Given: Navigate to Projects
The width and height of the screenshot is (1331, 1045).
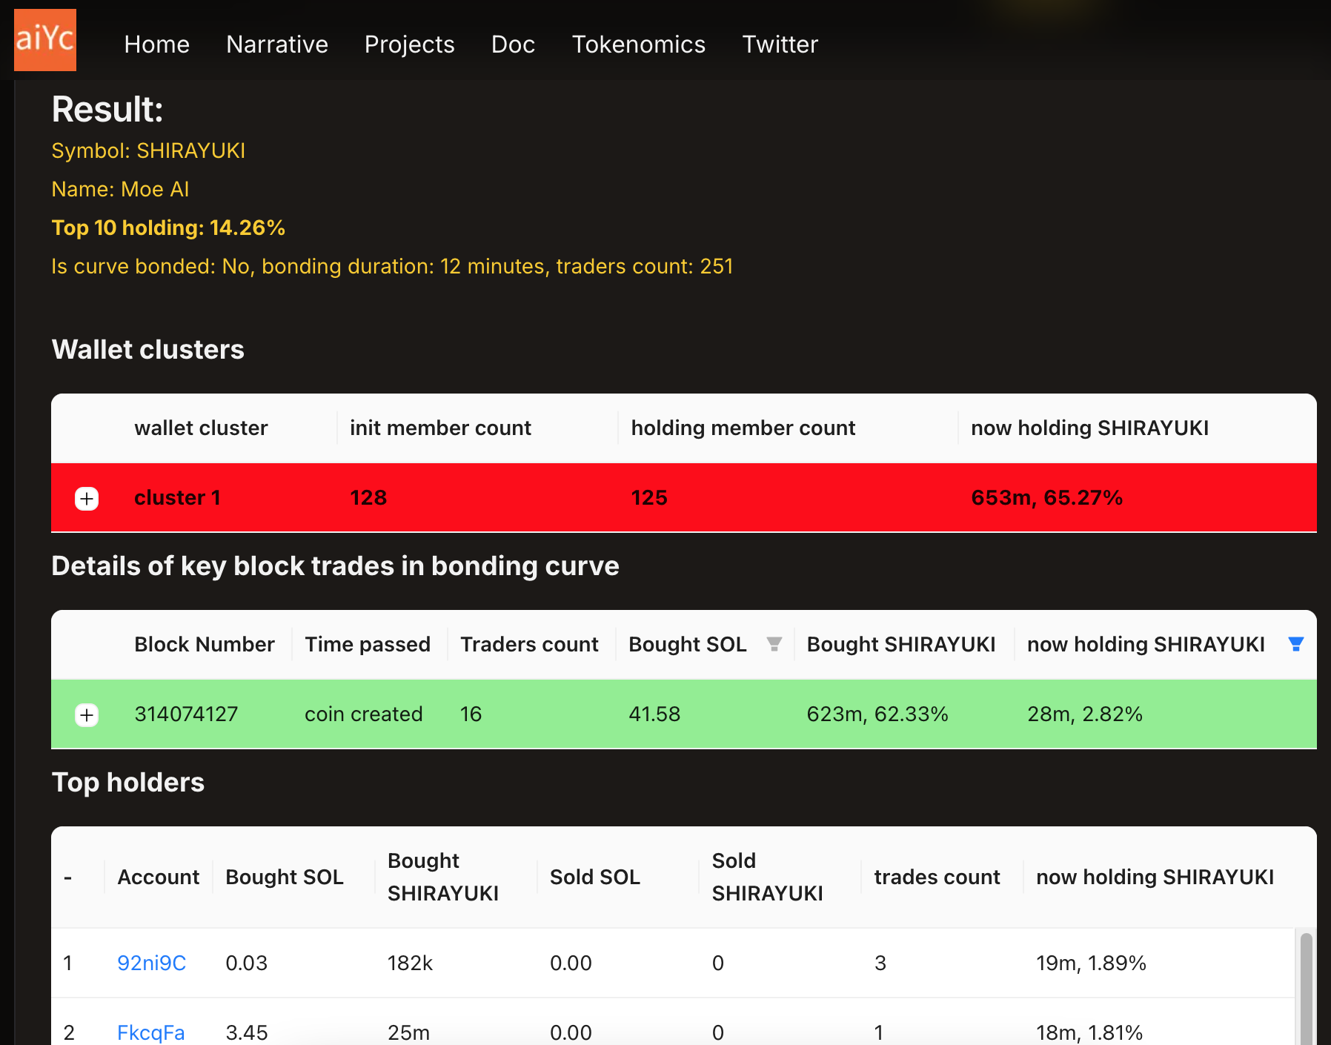Looking at the screenshot, I should [x=409, y=44].
